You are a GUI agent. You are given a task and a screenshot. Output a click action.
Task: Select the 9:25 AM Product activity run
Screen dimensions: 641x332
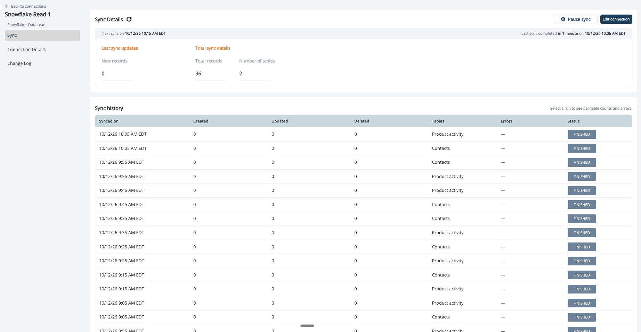(x=363, y=261)
